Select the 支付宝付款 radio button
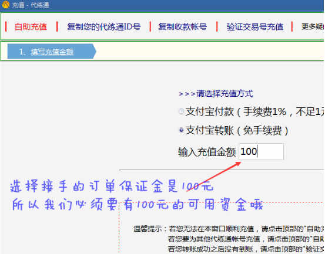The height and width of the screenshot is (254, 325). click(181, 111)
